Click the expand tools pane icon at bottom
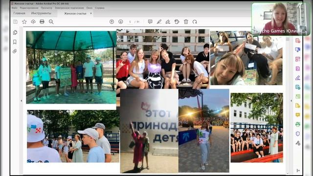313x176 pixels. point(298,171)
